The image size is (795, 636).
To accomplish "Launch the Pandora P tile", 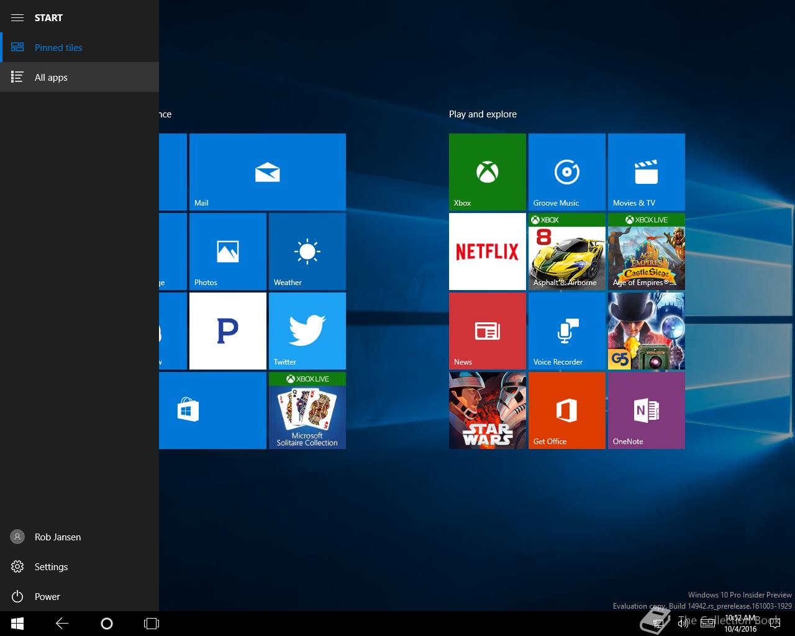I will (x=228, y=331).
